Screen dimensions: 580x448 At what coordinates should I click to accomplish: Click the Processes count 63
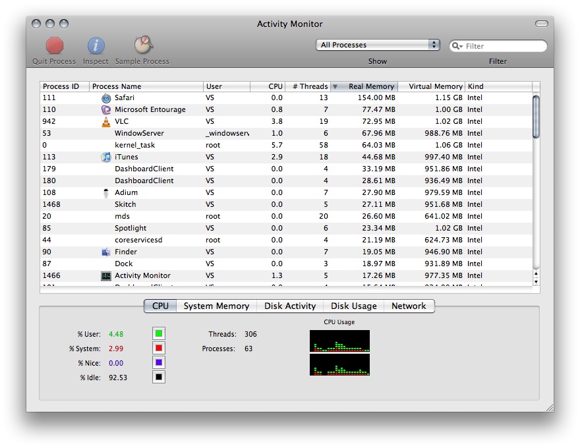pos(248,349)
